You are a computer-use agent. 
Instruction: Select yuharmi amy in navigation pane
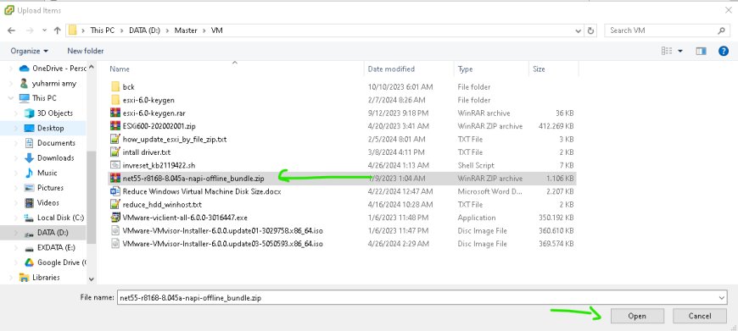tap(47, 84)
